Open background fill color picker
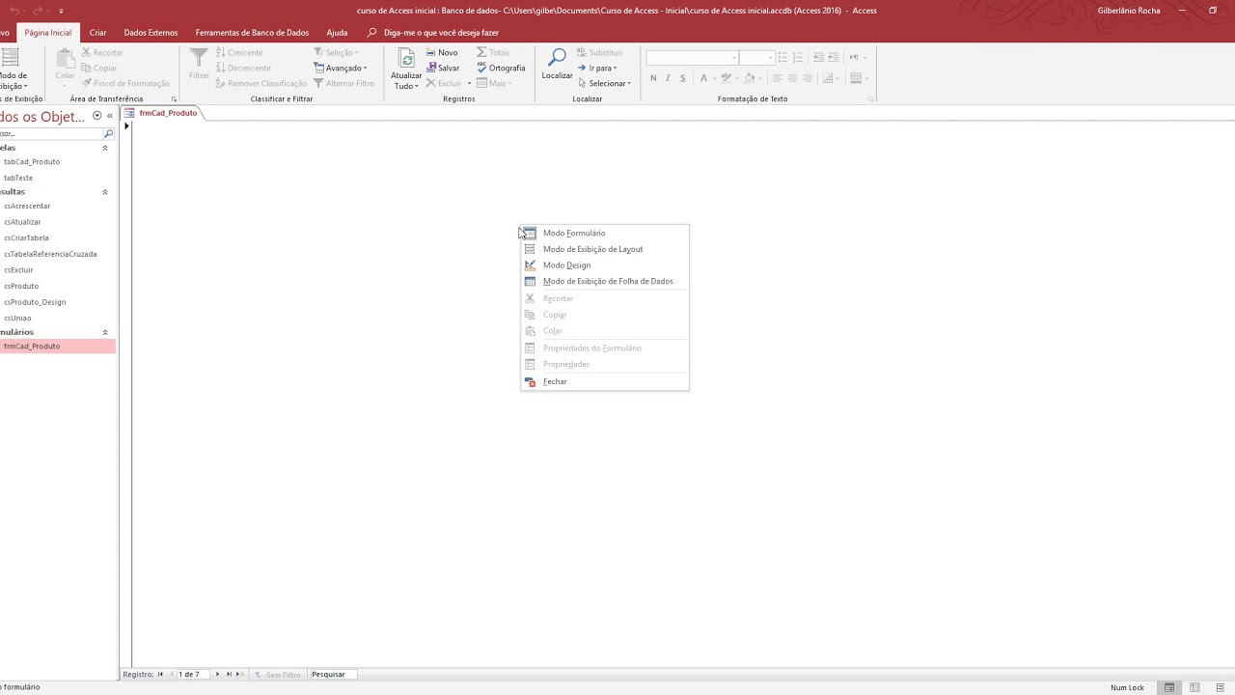The height and width of the screenshot is (695, 1235). coord(755,78)
